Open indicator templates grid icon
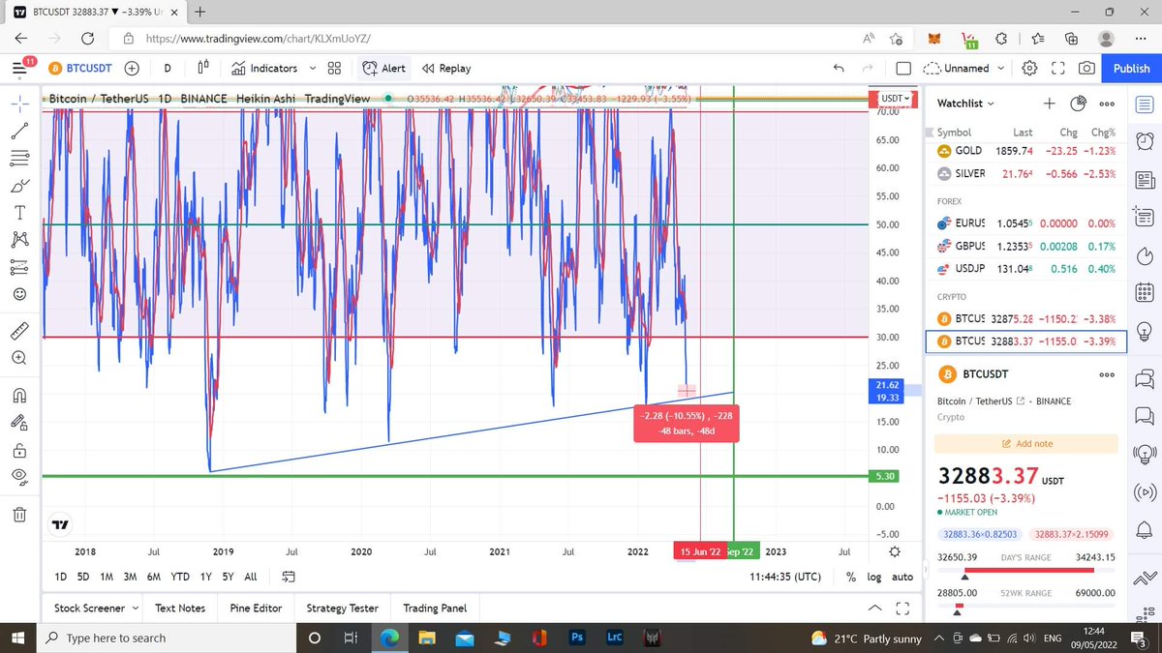 pos(334,68)
